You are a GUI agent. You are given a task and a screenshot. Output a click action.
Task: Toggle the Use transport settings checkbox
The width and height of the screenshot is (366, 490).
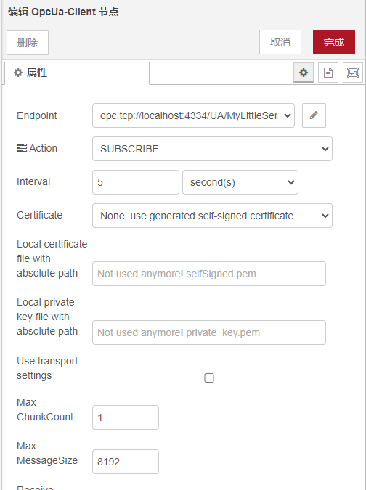tap(209, 377)
